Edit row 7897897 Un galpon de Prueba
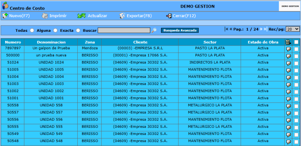 coord(288,49)
